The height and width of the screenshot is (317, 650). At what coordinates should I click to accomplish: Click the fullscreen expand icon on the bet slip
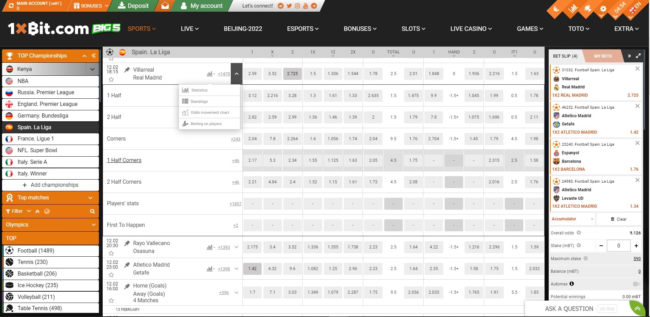638,56
